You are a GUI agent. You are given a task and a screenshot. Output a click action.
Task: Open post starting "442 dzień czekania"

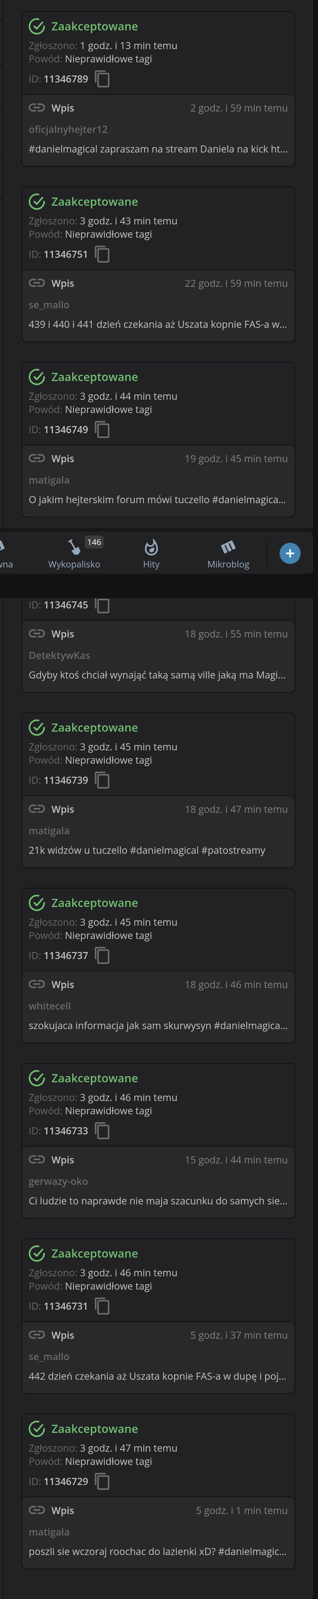[x=157, y=1376]
